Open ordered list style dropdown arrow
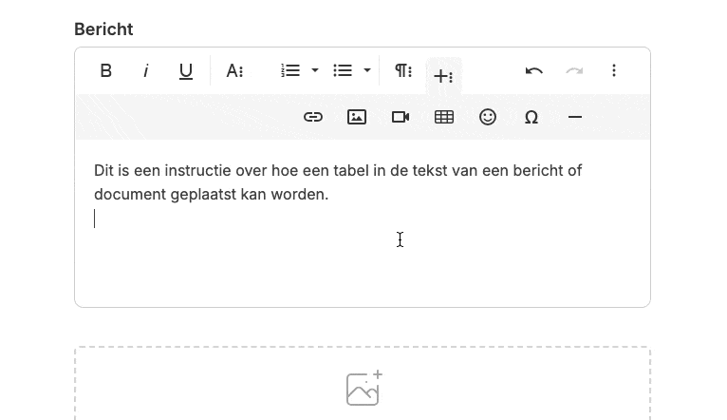Image resolution: width=727 pixels, height=420 pixels. click(315, 70)
